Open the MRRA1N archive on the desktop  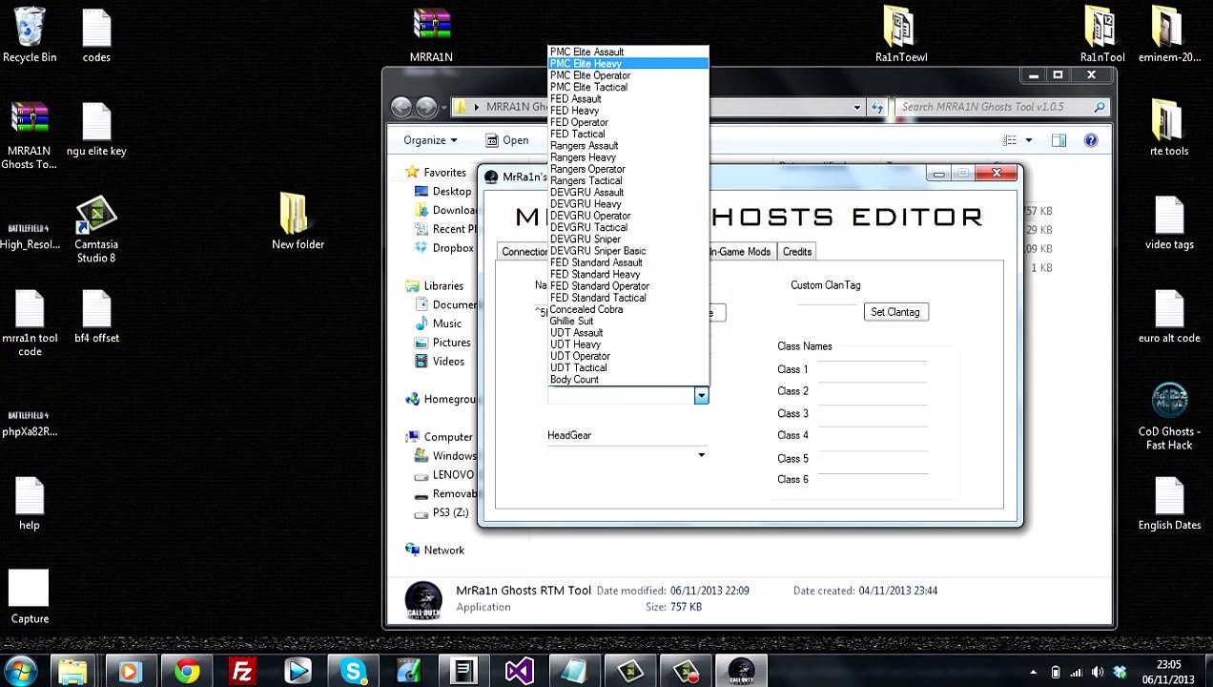pyautogui.click(x=431, y=35)
